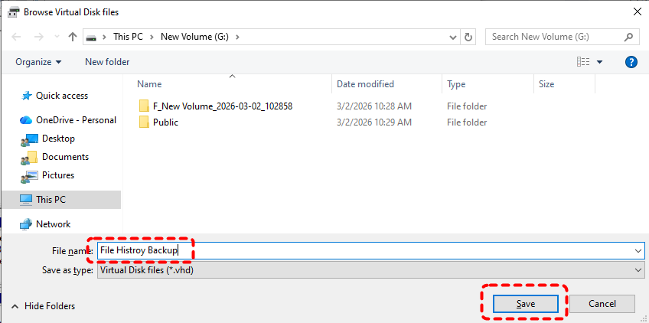Click the Save button
Image resolution: width=649 pixels, height=323 pixels.
click(525, 304)
